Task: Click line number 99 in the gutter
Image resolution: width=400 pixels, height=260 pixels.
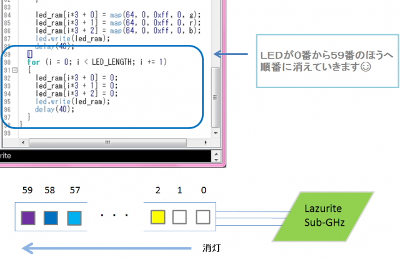Action: 7,133
